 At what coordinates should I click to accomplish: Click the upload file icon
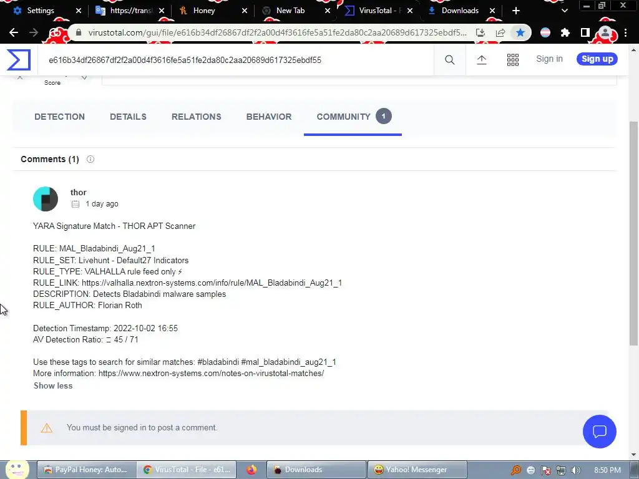(481, 60)
